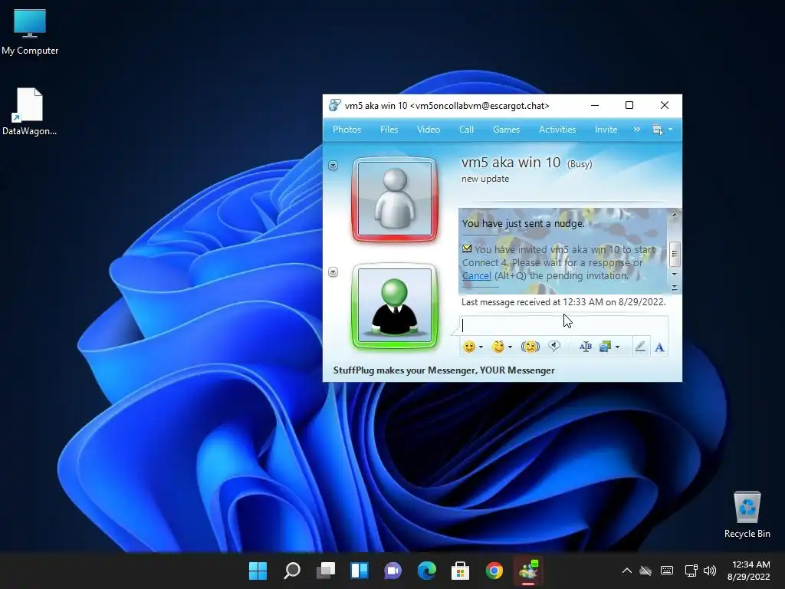785x589 pixels.
Task: Select the Recycle Bin icon
Action: [747, 515]
